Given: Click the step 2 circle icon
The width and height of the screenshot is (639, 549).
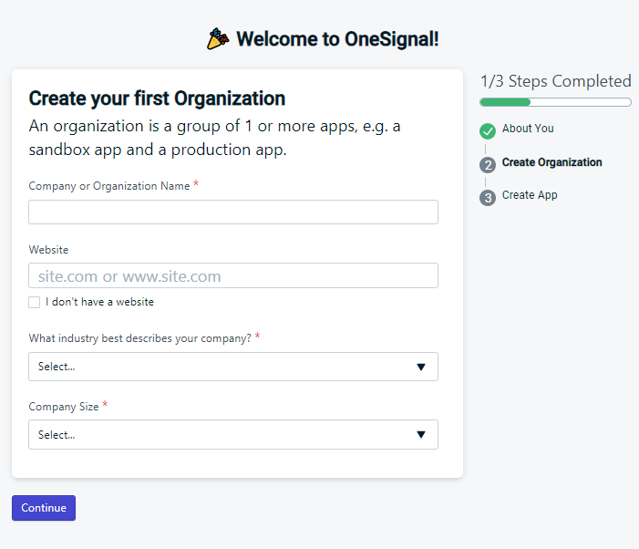Looking at the screenshot, I should point(488,165).
